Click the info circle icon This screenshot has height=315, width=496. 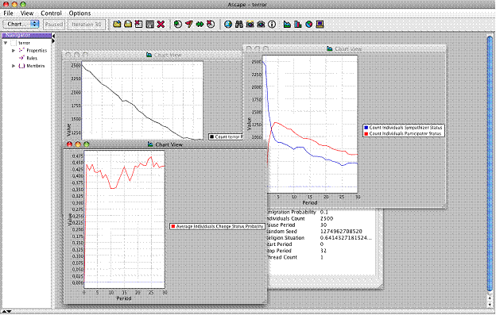click(272, 24)
